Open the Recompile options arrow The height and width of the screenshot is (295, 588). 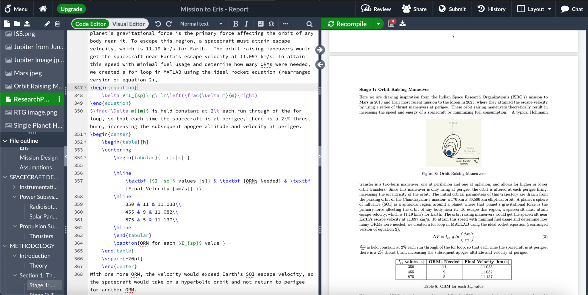(x=379, y=24)
